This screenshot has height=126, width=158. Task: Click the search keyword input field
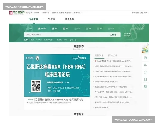[67, 35]
